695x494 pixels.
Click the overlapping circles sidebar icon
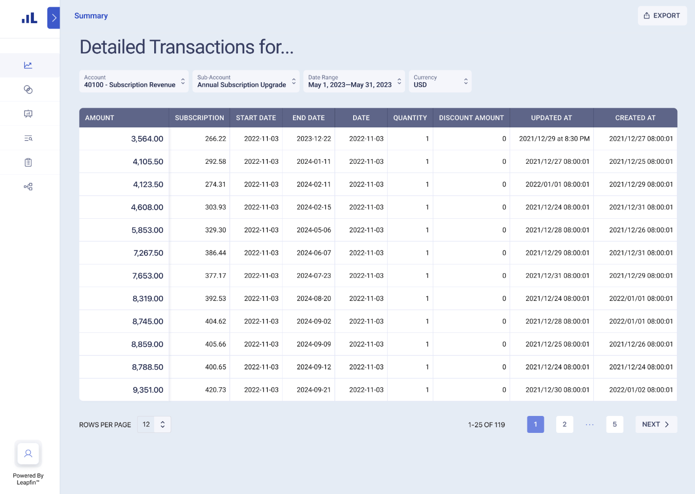point(28,90)
